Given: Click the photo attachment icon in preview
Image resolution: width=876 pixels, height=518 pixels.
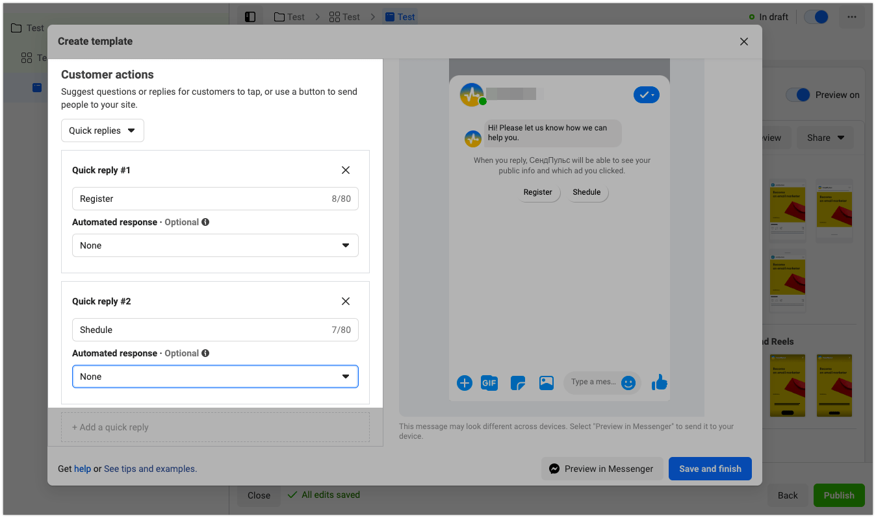Looking at the screenshot, I should (x=547, y=383).
